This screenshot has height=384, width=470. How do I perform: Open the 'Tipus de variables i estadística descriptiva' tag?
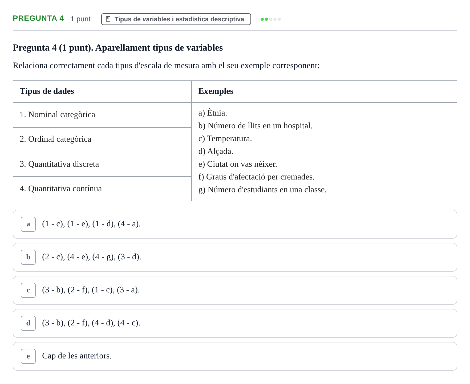[176, 19]
